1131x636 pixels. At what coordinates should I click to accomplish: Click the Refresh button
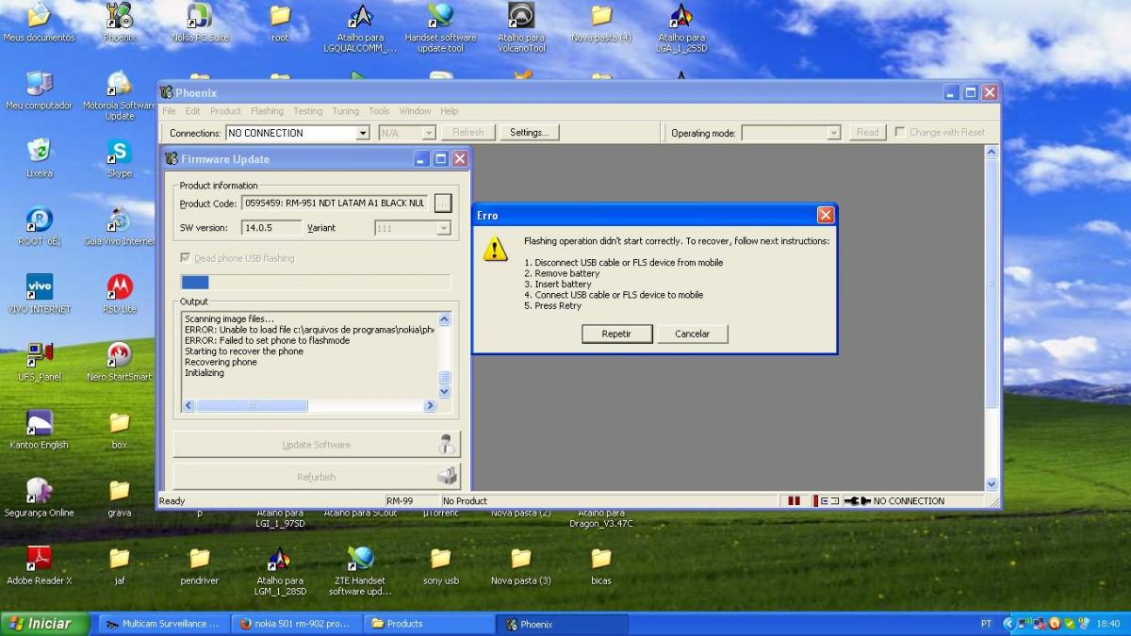tap(467, 133)
